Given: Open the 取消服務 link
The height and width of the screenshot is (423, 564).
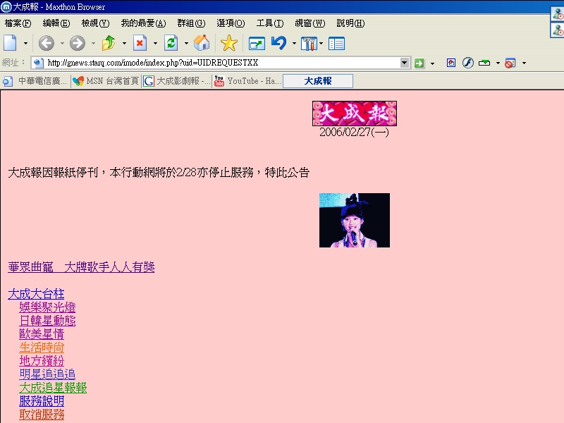Looking at the screenshot, I should 42,415.
